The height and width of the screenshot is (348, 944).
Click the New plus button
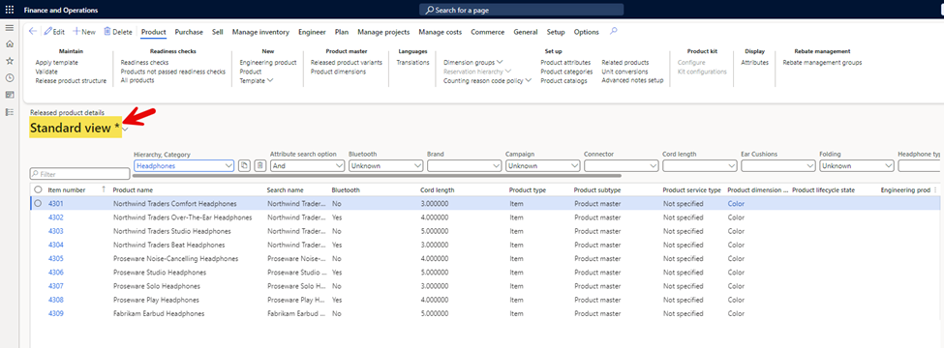84,32
